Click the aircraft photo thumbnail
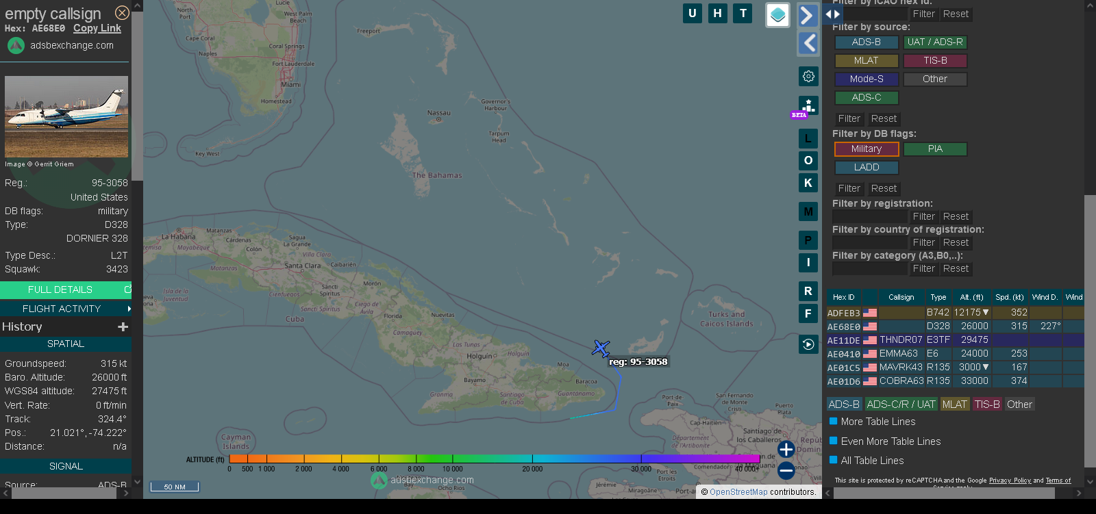Screen dimensions: 1096x514 66,116
